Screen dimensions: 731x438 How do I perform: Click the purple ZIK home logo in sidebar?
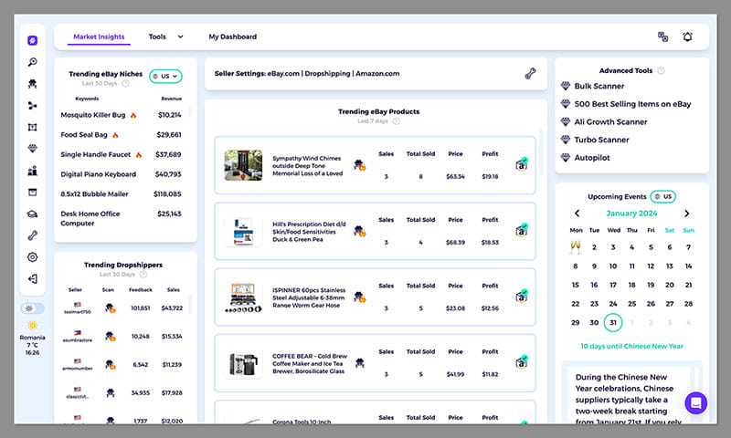32,40
